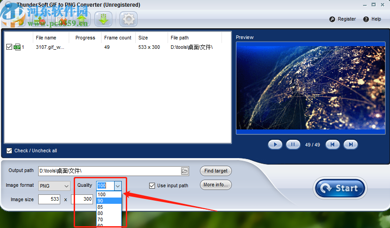
Task: Click the 49 / 49 frame counter
Action: coord(312,145)
